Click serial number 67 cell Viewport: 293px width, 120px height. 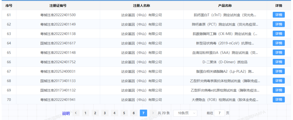tap(9, 71)
